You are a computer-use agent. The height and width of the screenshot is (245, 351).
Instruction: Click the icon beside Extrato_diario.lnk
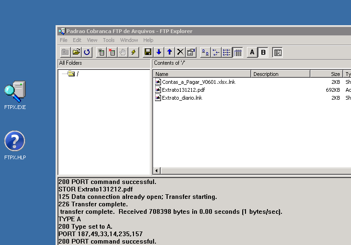point(158,98)
